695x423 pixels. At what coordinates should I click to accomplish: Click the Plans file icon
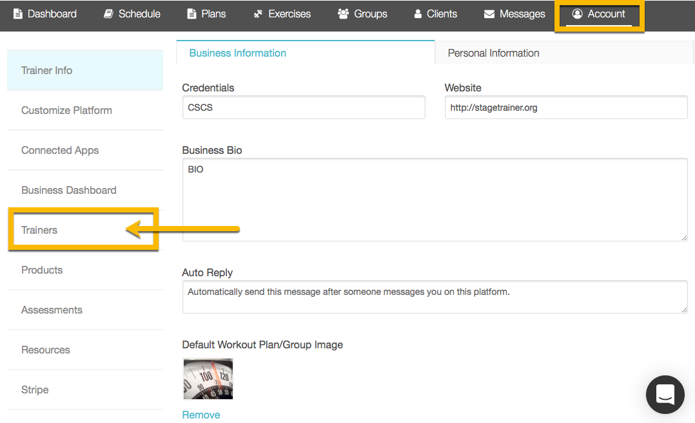191,14
